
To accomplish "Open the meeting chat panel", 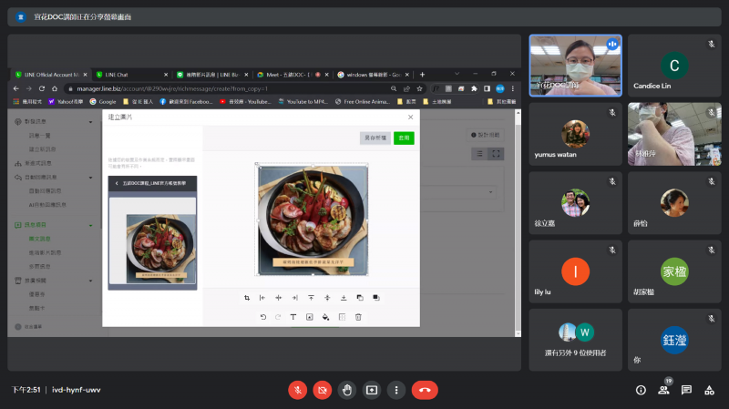I will point(686,390).
